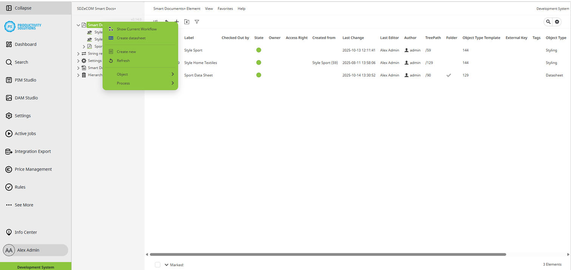
Task: Click the undo arrow icon in the toolbar
Action: 166,22
